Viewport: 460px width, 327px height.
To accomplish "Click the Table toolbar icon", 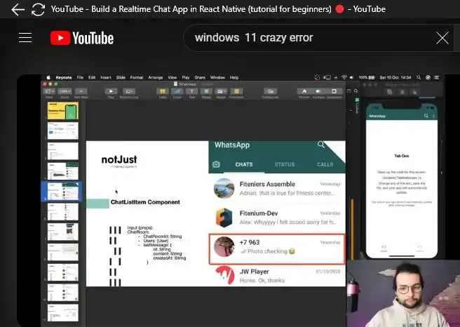I will [163, 91].
